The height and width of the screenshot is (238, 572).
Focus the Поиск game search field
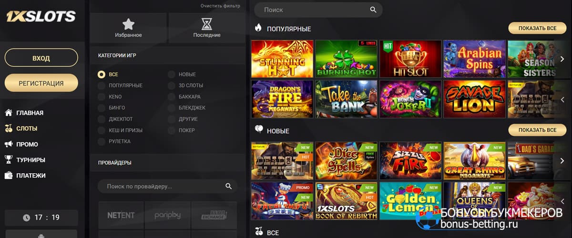click(x=318, y=10)
